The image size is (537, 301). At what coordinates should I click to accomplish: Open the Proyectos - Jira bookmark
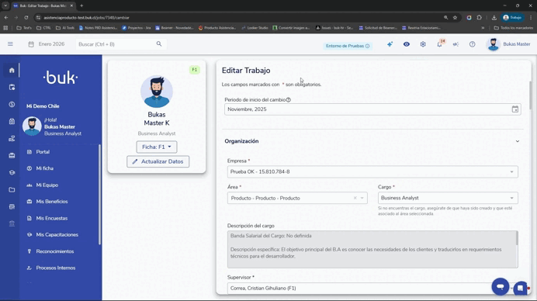(x=137, y=28)
